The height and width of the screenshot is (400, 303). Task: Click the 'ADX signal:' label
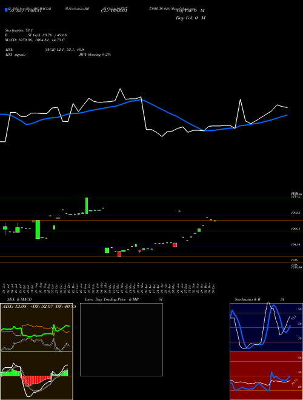pyautogui.click(x=15, y=55)
